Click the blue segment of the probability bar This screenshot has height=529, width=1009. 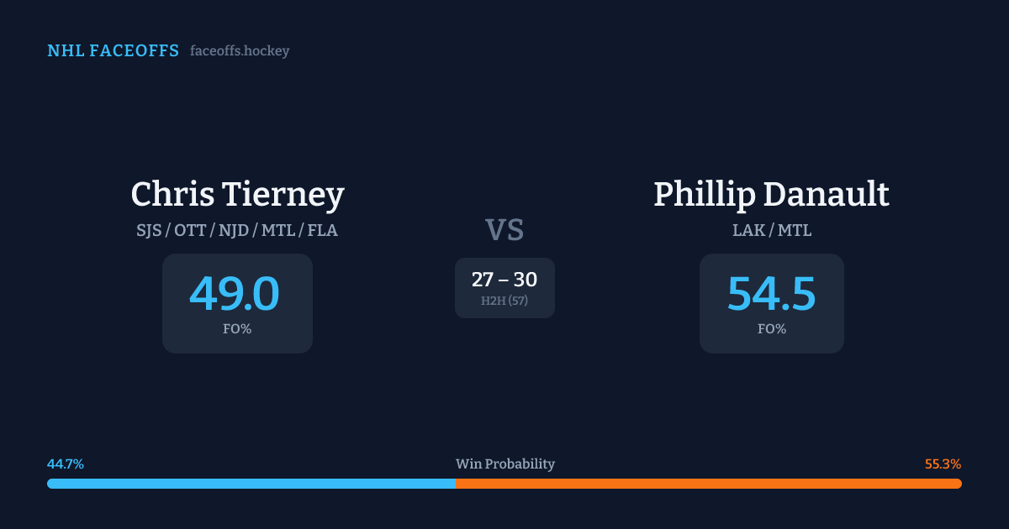click(251, 484)
